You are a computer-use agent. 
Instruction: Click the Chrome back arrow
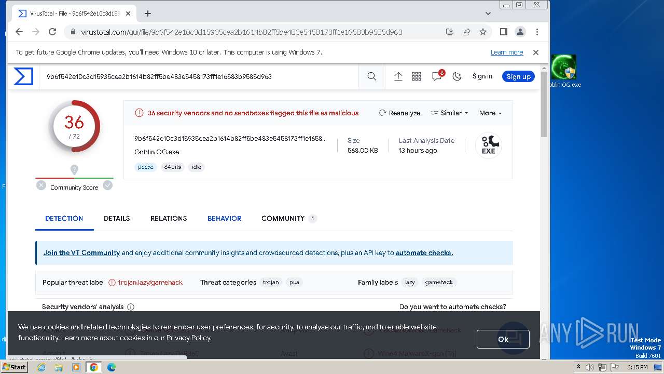(19, 32)
